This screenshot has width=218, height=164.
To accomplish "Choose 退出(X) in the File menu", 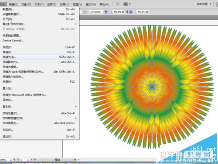I will coord(39,136).
